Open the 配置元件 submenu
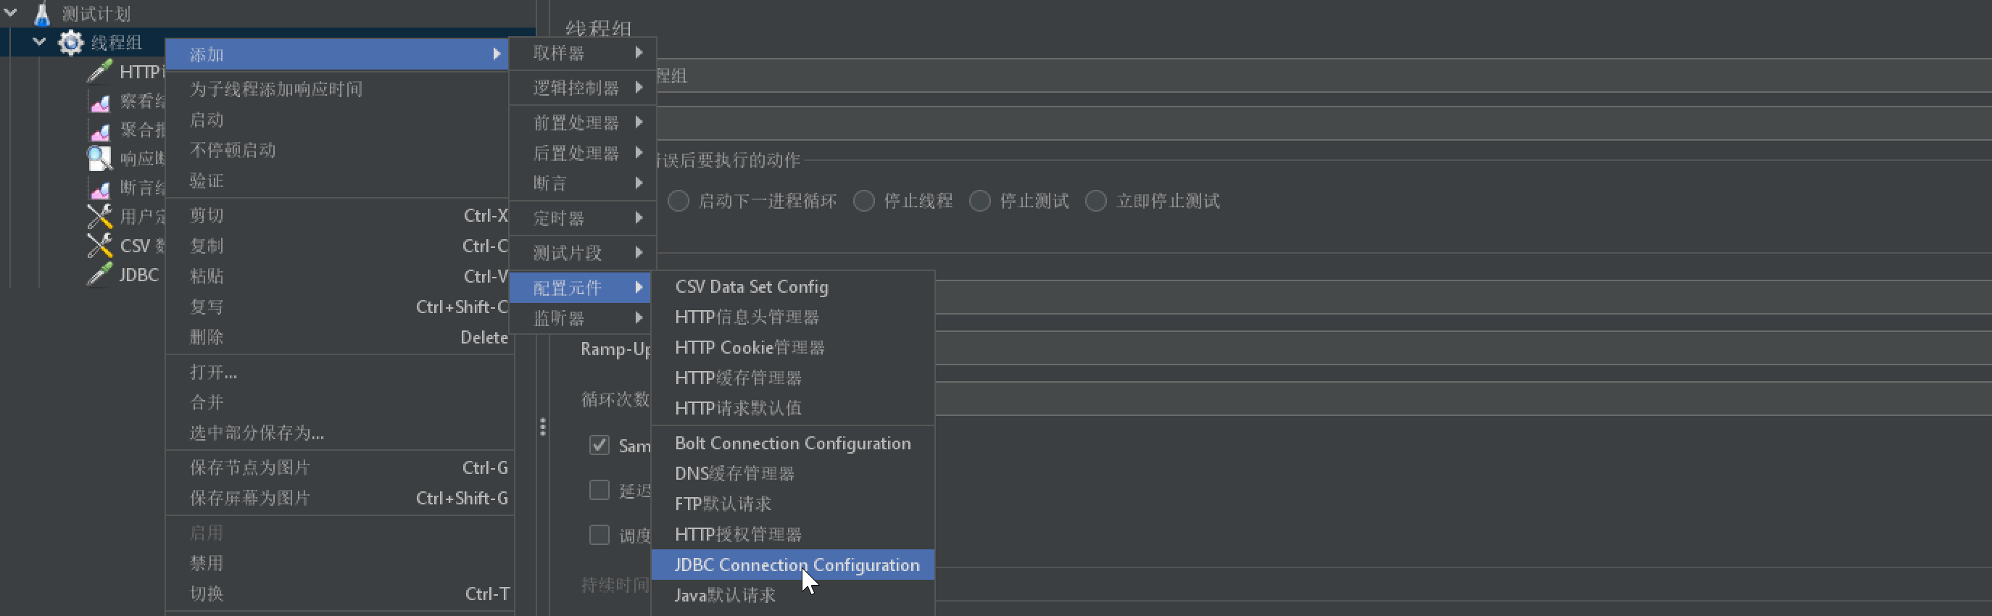Screen dimensions: 1992x616 [x=581, y=288]
